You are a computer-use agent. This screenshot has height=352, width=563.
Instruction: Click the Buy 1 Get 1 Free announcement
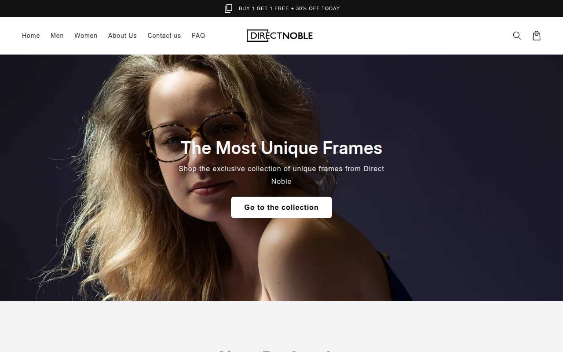point(289,8)
